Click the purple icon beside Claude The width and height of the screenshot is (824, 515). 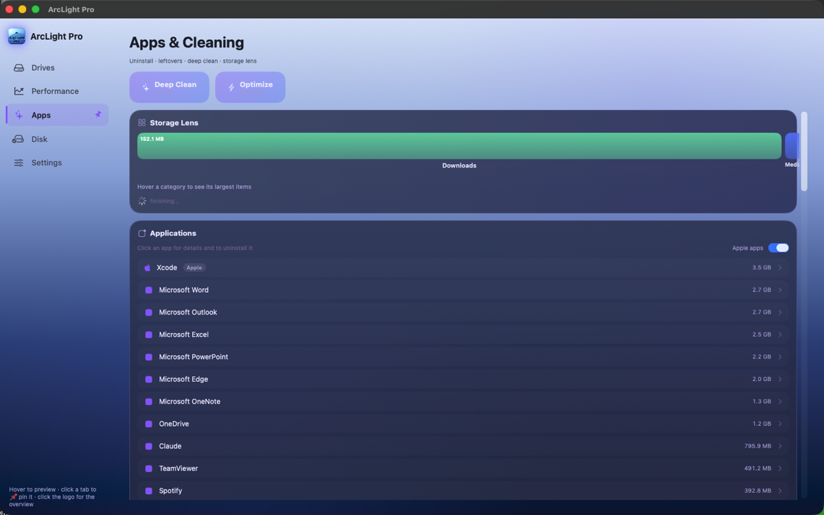pos(148,446)
